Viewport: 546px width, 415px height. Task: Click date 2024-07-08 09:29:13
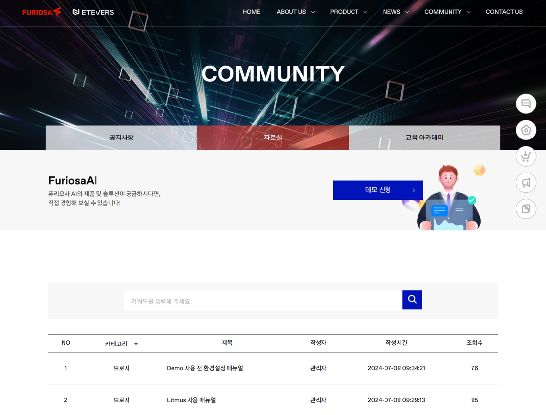(396, 400)
